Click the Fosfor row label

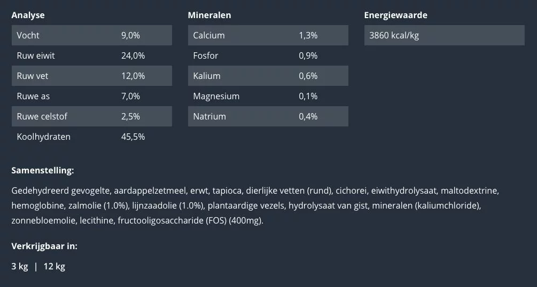click(206, 55)
